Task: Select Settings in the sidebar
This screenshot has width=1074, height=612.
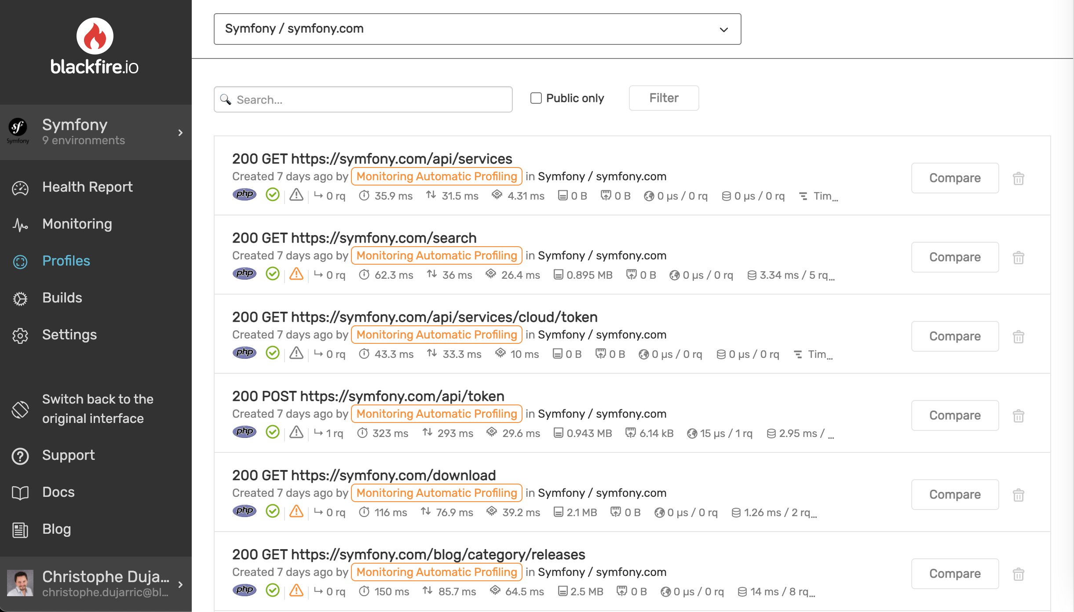Action: click(x=69, y=335)
